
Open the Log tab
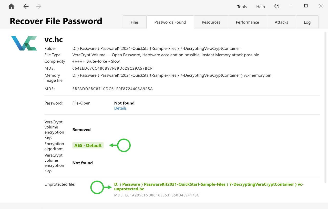(307, 22)
